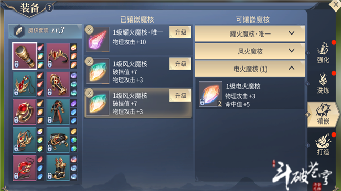Click 升级 for the highlighted 风火魔核
341x191 pixels.
[180, 95]
